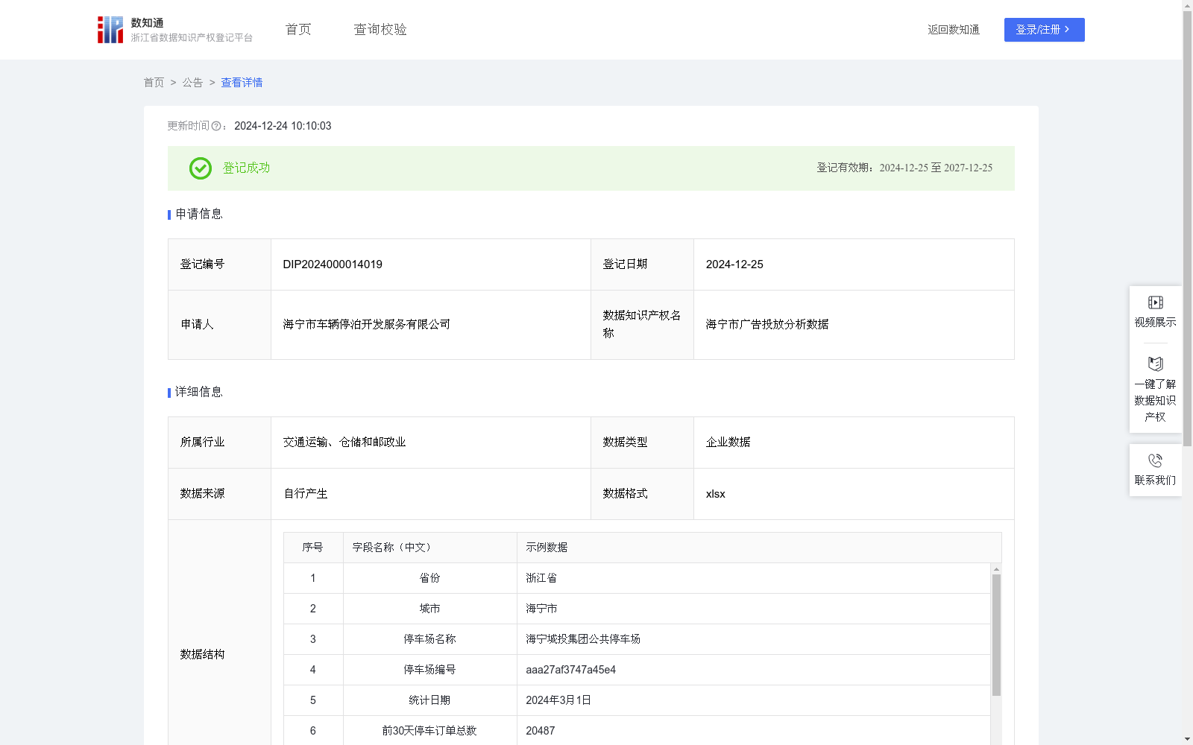Click the 申请信息 section heading
The image size is (1193, 745).
[199, 215]
